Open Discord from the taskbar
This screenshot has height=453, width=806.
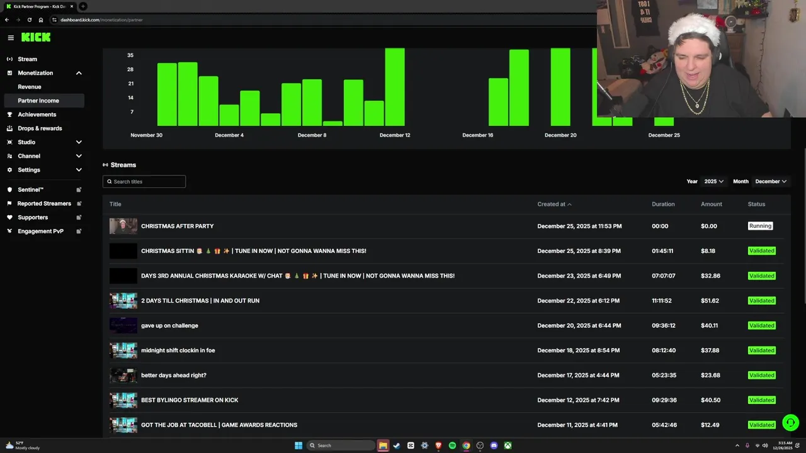click(494, 445)
